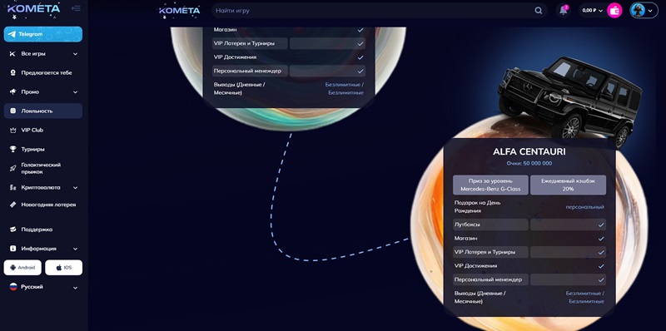Click the Очки: 50 000 000 text

[529, 163]
